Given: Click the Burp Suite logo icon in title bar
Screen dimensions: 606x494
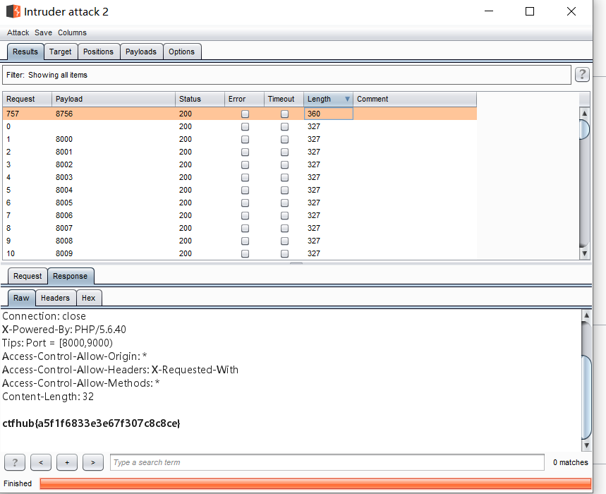Looking at the screenshot, I should pos(13,11).
